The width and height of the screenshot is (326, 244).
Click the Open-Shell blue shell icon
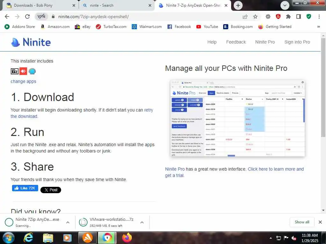click(x=32, y=71)
